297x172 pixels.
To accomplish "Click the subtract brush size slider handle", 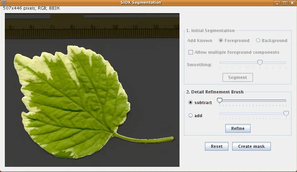I will coord(219,100).
